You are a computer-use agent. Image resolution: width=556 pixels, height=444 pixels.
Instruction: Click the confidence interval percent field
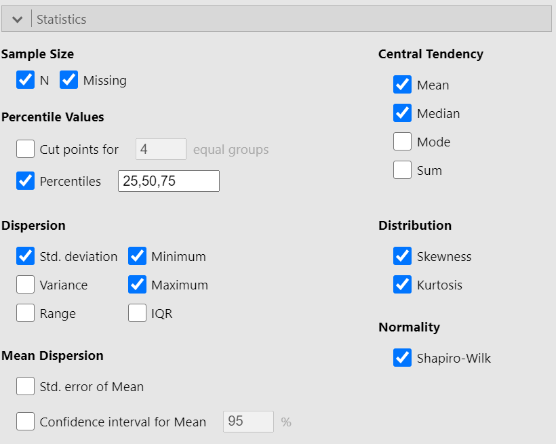tap(248, 422)
